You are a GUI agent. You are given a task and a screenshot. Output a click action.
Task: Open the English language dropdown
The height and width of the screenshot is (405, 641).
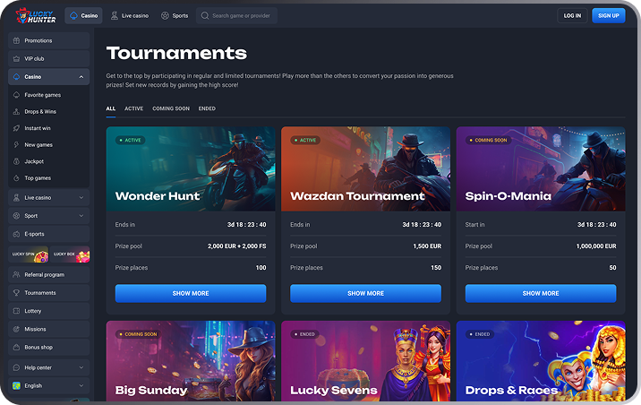tap(48, 385)
